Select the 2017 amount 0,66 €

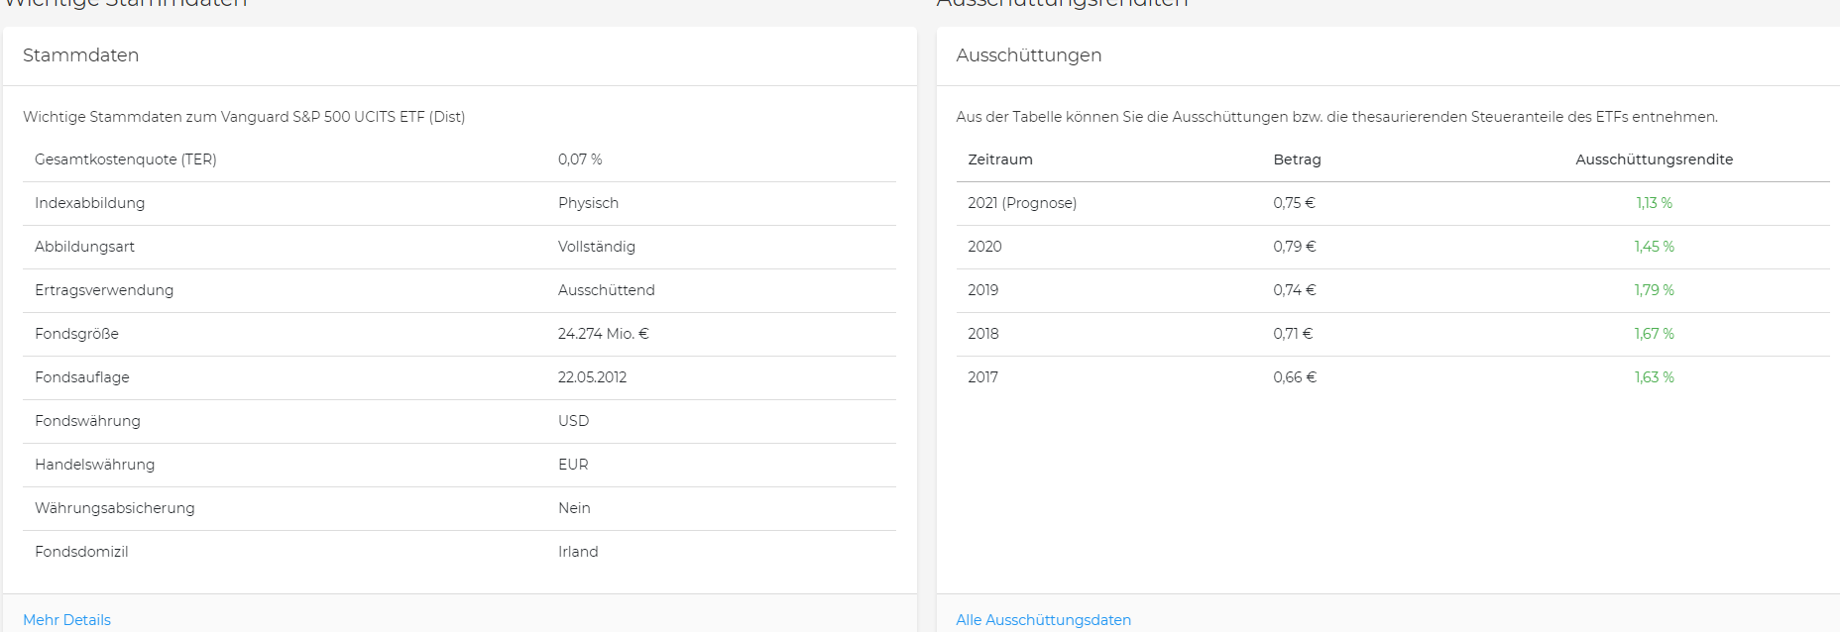click(1295, 377)
